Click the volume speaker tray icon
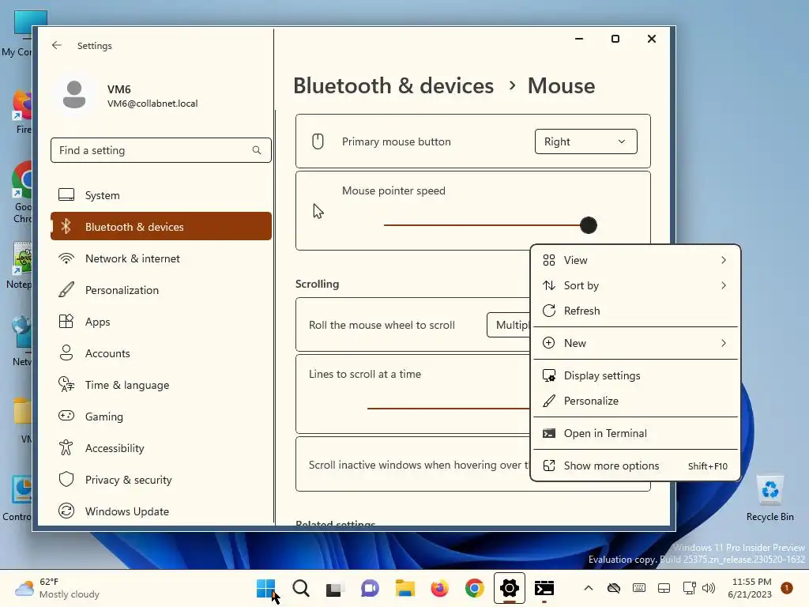The image size is (809, 607). point(709,588)
